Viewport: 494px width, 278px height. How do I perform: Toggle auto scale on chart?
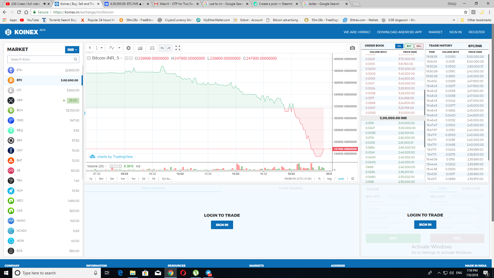point(341,179)
